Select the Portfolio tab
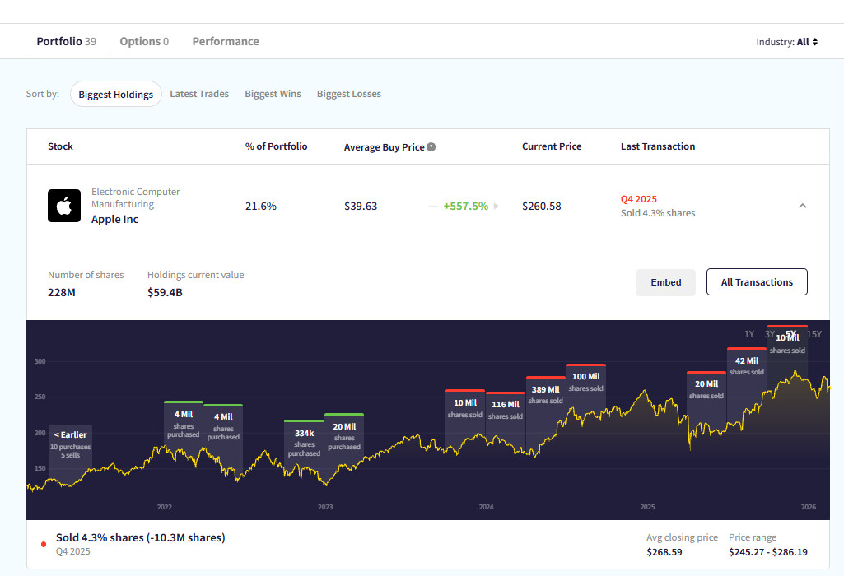 coord(66,41)
